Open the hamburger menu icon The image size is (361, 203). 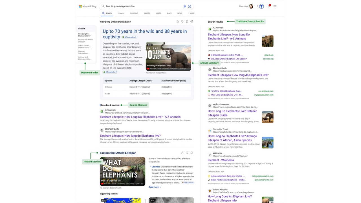coord(275,6)
